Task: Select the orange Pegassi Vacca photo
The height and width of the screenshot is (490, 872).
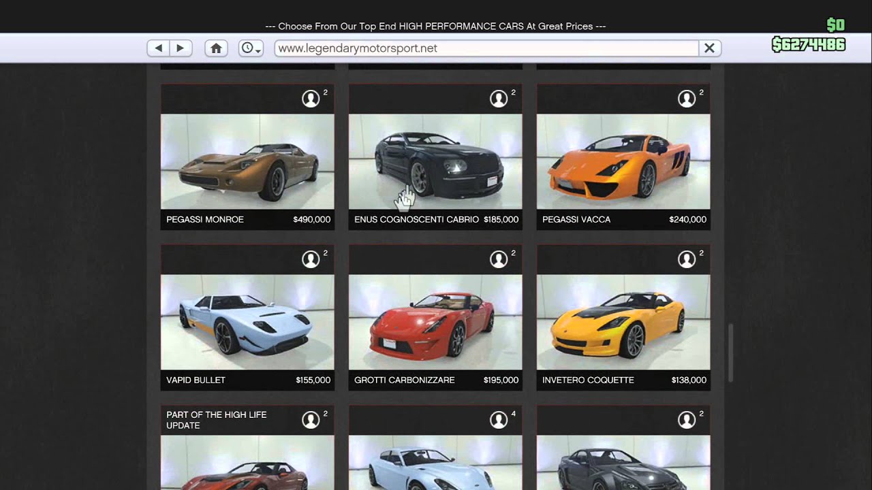Action: coord(623,161)
